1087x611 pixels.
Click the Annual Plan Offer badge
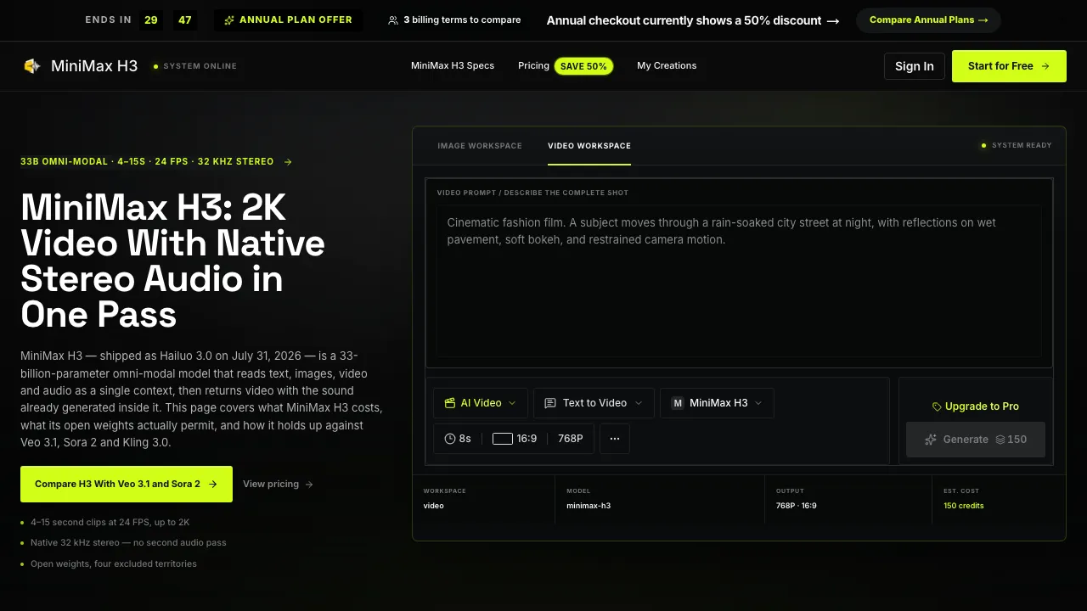[x=288, y=20]
